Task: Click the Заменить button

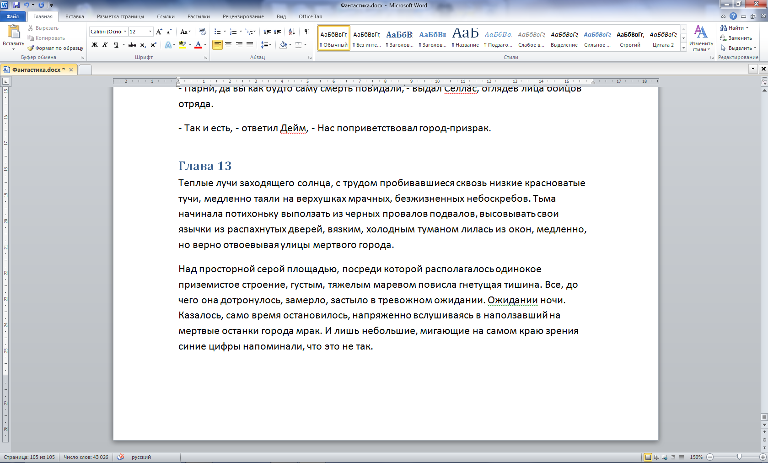Action: 736,38
